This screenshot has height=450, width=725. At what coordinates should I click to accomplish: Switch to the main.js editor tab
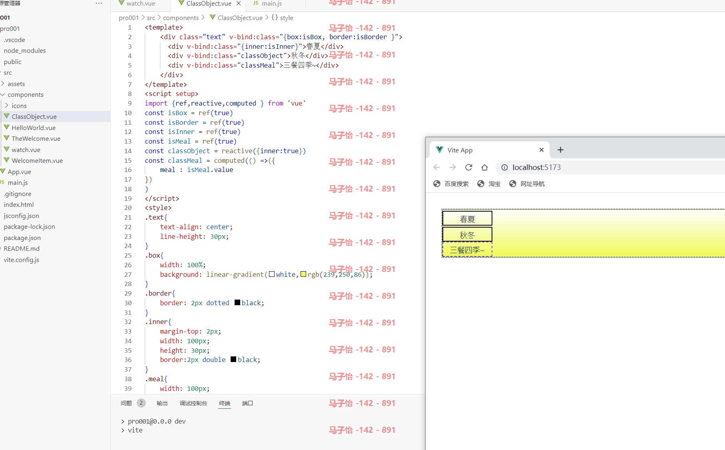click(272, 3)
